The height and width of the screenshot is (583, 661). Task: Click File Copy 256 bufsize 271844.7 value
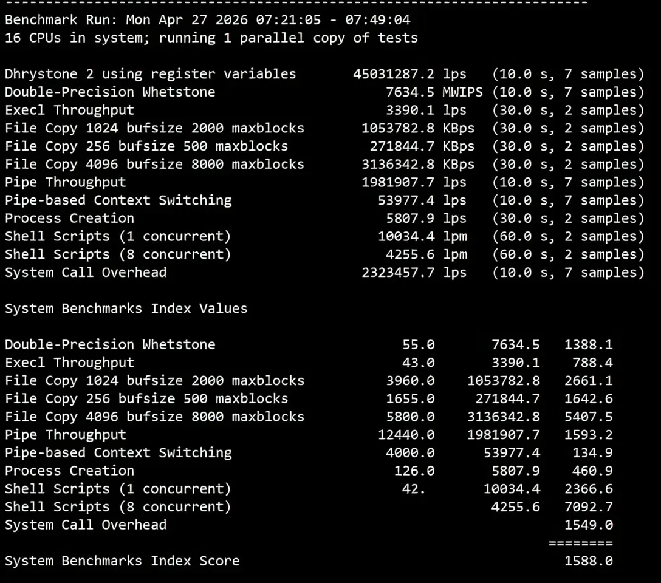point(402,146)
